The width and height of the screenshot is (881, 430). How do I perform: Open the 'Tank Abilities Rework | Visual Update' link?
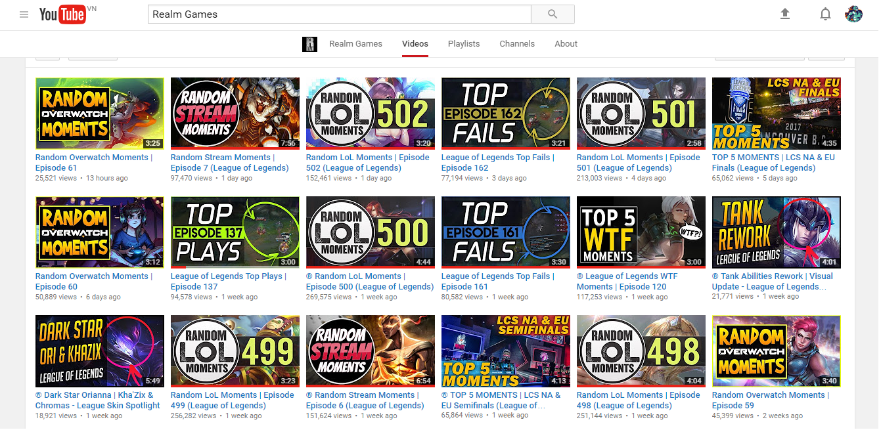(x=773, y=282)
